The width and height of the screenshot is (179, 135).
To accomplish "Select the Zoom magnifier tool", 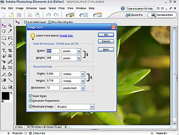I will pos(10,25).
